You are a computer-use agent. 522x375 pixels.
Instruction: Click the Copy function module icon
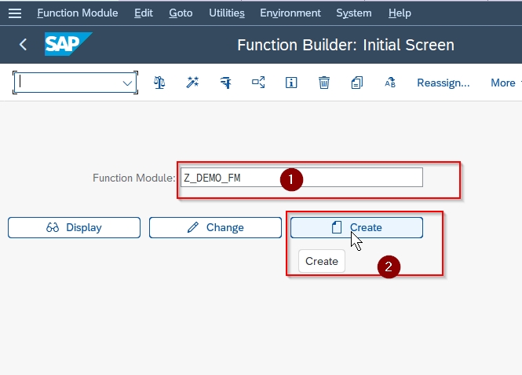(x=357, y=83)
